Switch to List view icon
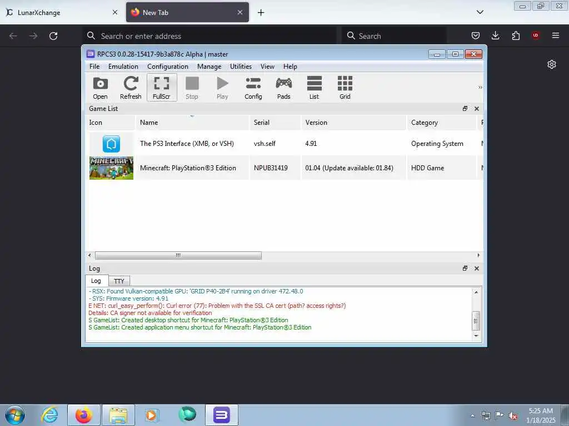The height and width of the screenshot is (426, 569). tap(315, 88)
